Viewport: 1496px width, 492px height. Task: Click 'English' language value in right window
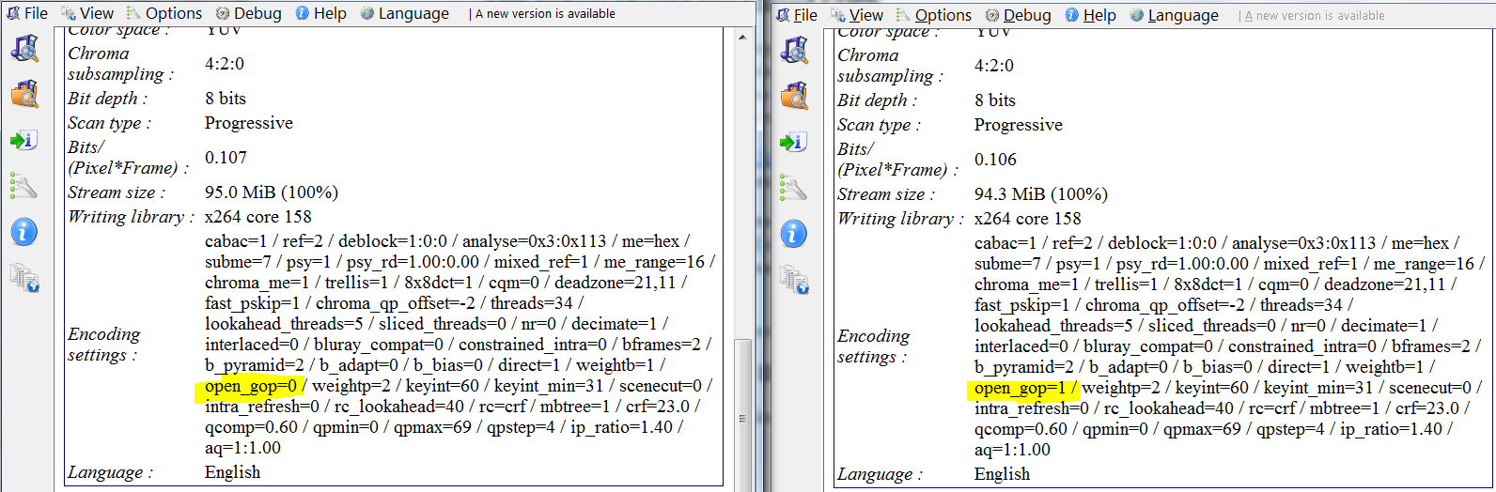1002,474
